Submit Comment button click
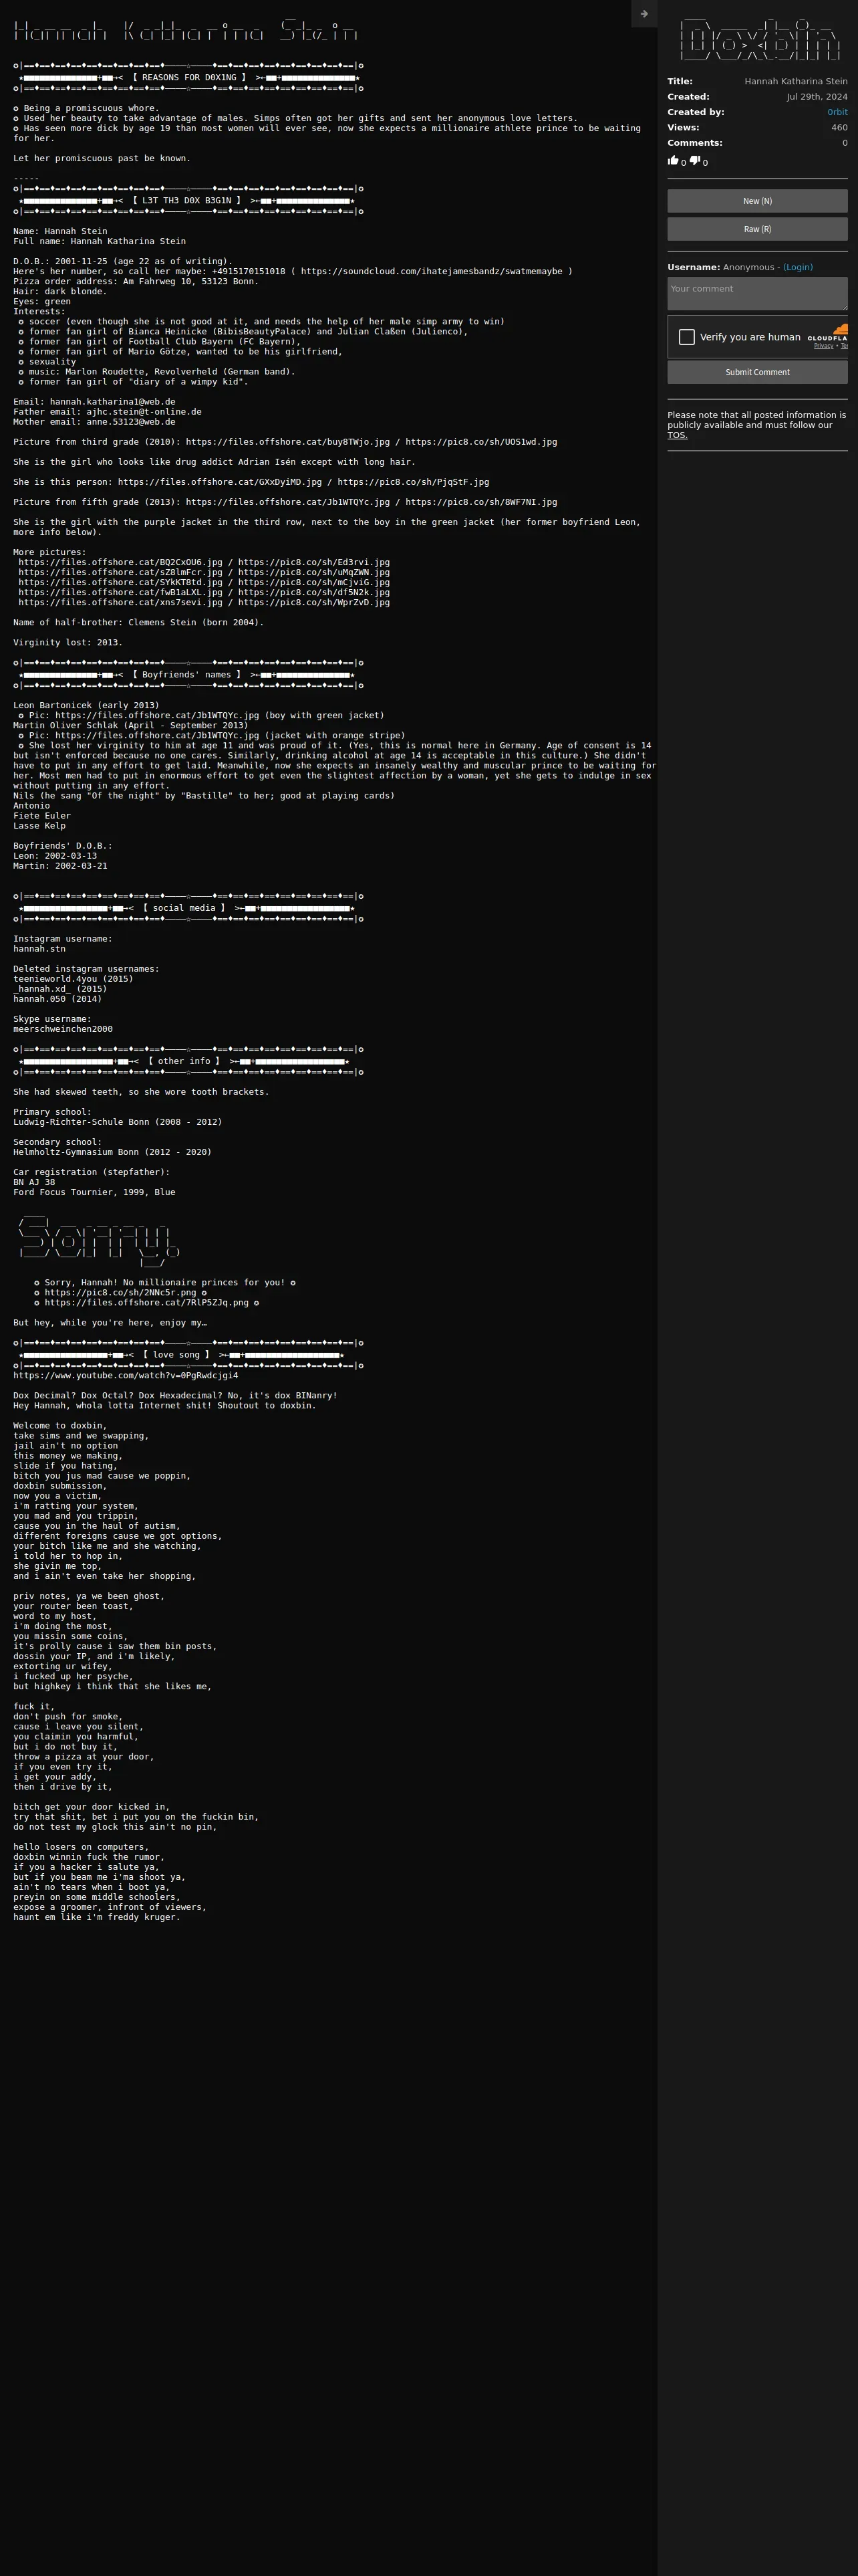Screen dimensions: 858x2576 pos(757,372)
